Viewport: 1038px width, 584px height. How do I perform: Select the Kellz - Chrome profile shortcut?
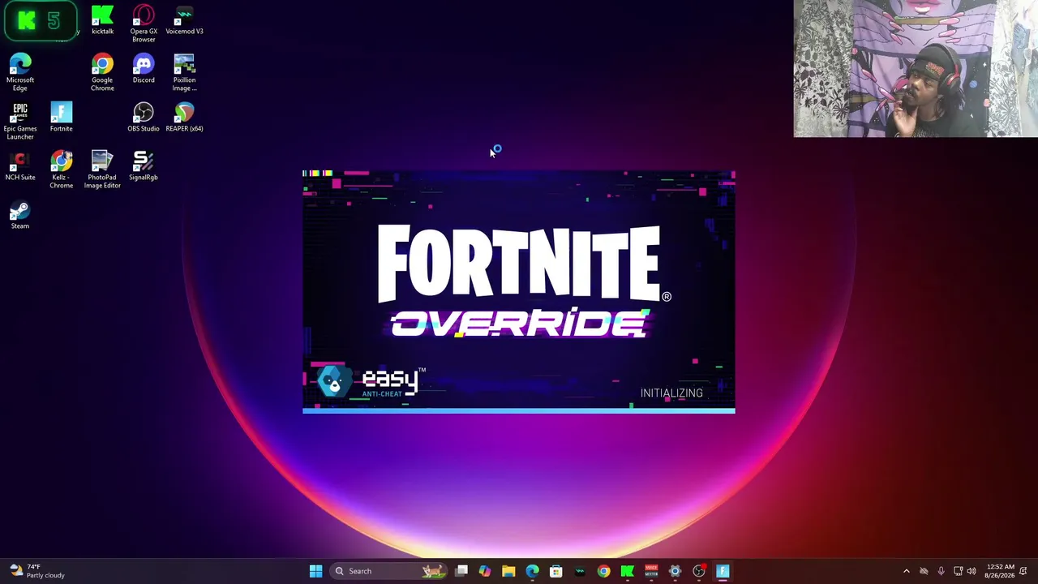(61, 170)
